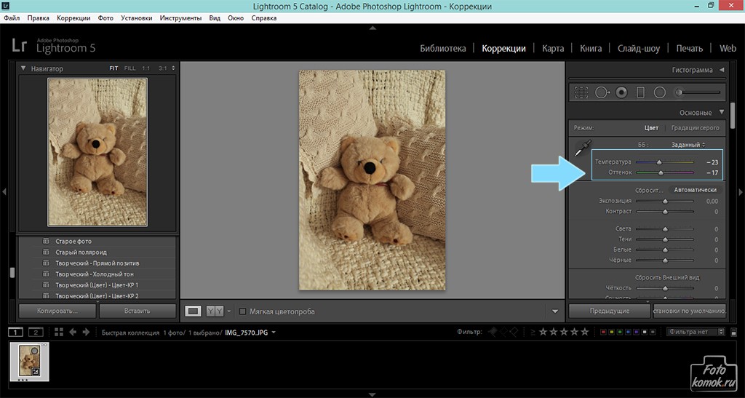The height and width of the screenshot is (398, 745).
Task: Go forward with the filmstrip right arrow
Action: [x=86, y=332]
